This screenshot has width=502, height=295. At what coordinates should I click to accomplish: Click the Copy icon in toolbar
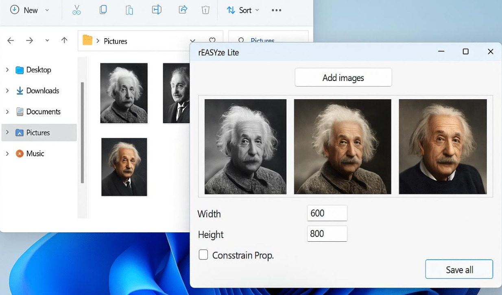pos(103,10)
